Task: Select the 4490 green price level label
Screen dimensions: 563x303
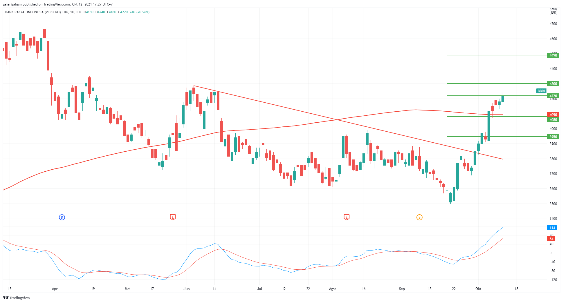Action: coord(553,55)
